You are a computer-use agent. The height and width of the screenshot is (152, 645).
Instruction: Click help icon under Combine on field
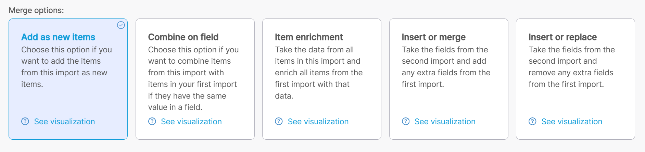[x=152, y=122]
